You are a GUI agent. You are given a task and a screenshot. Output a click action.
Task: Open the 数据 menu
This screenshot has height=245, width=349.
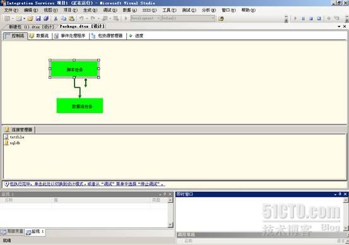point(130,10)
